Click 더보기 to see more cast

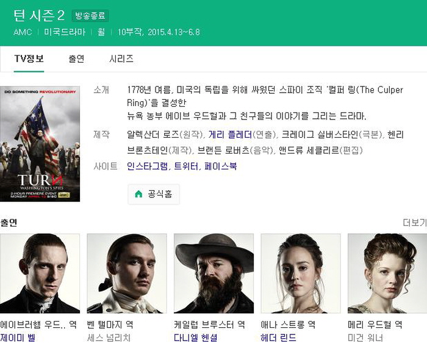pyautogui.click(x=414, y=222)
